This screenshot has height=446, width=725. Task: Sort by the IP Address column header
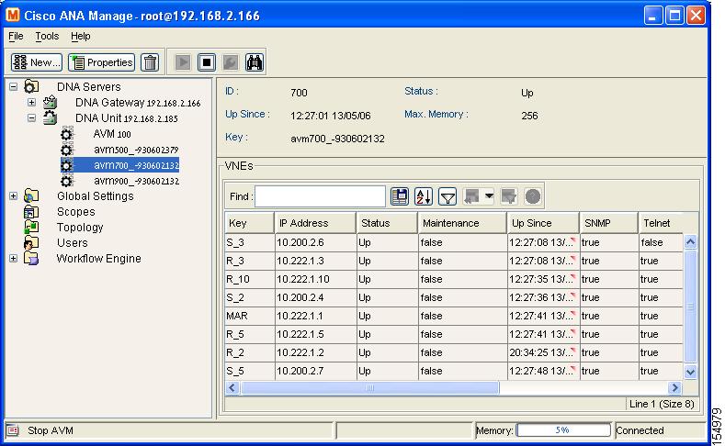coord(315,223)
